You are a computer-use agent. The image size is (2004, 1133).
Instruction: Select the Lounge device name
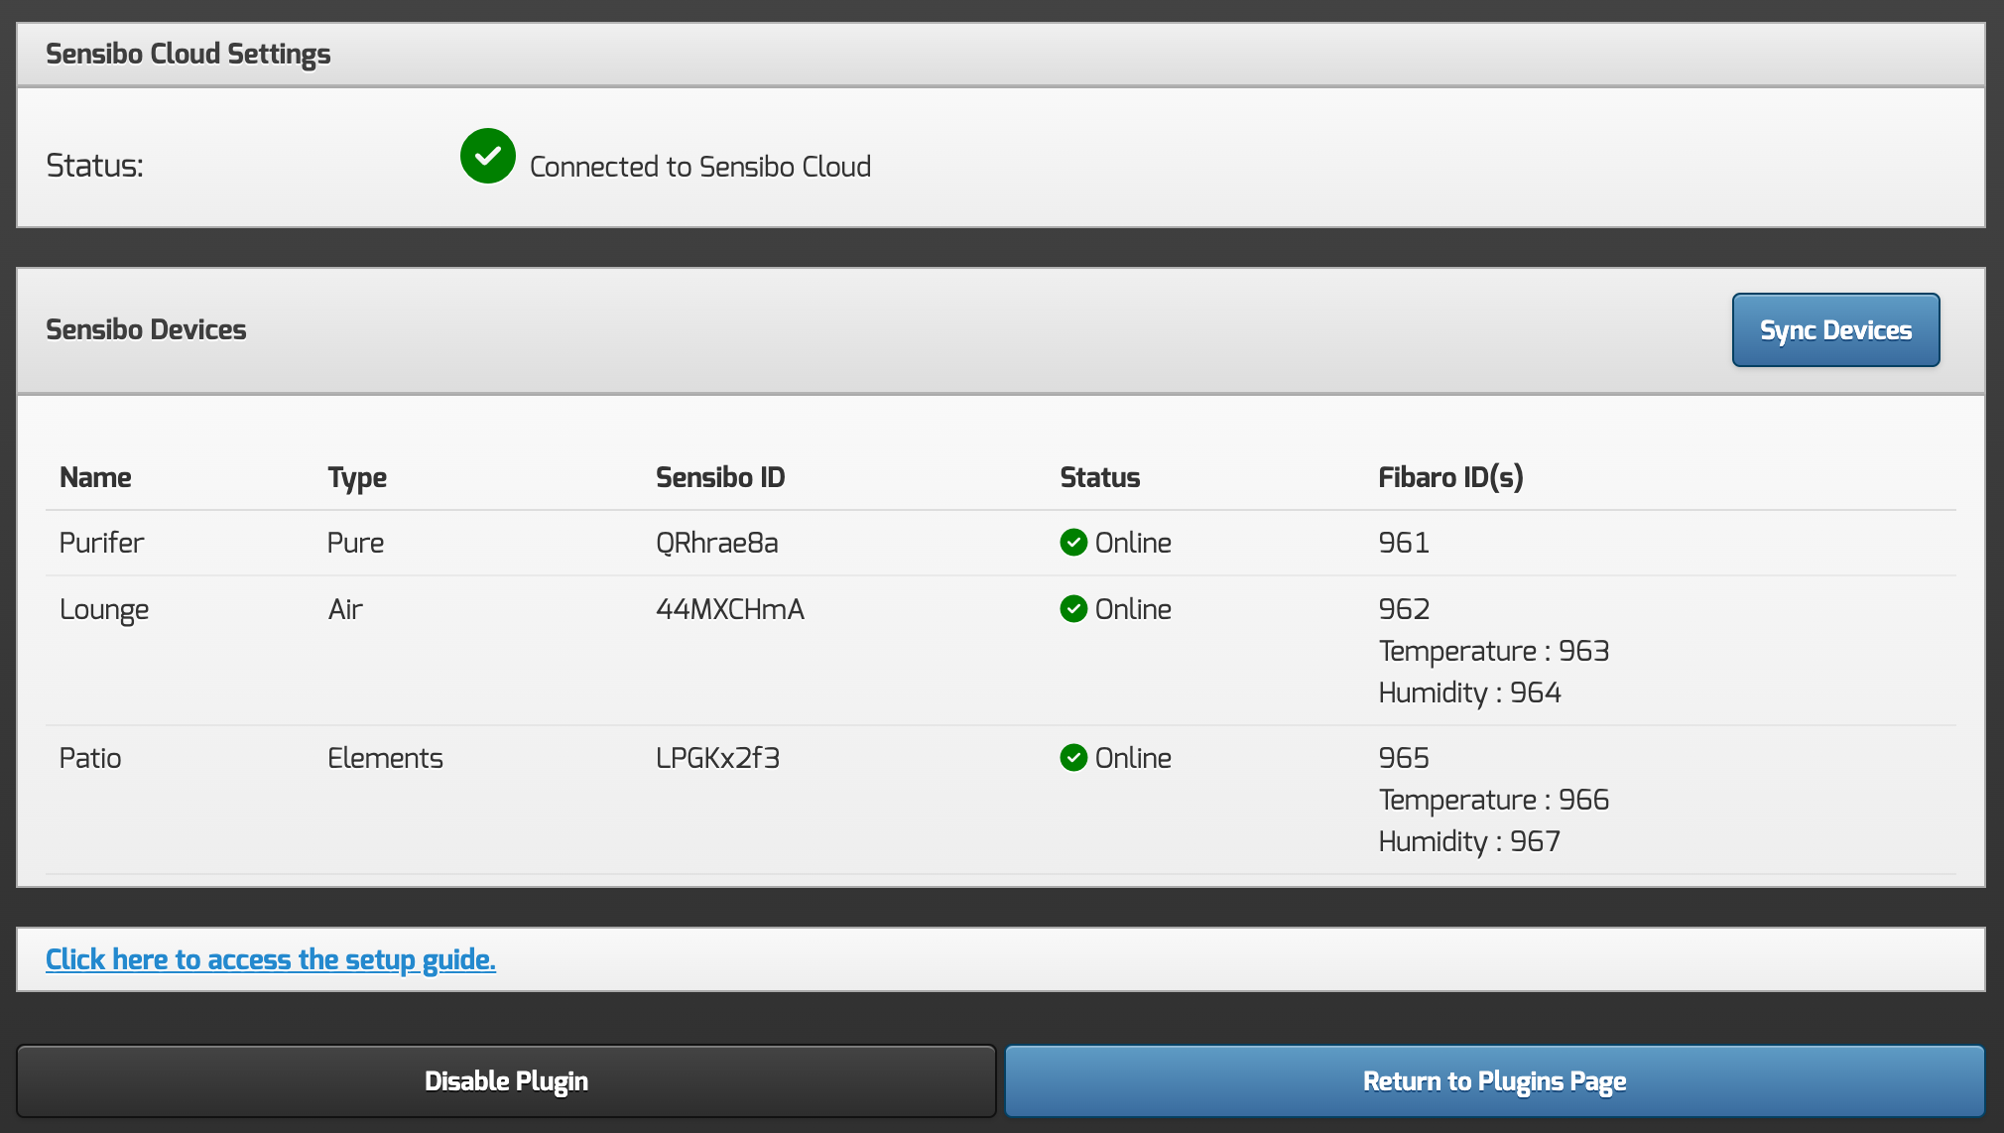point(104,609)
